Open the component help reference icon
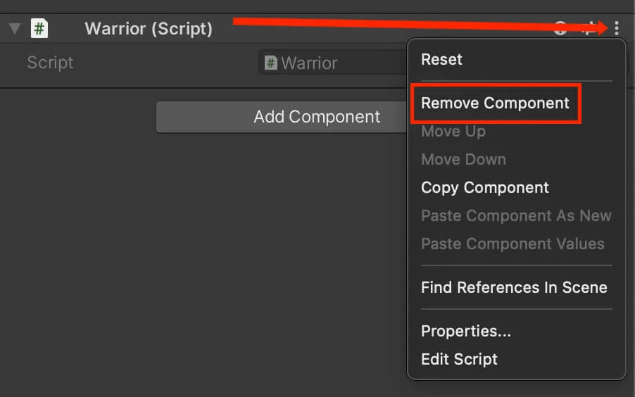 [560, 28]
